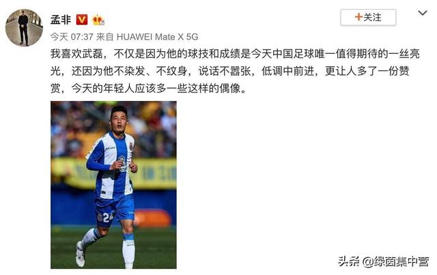Click the last line ending with 偶像
437x275 pixels.
pos(148,89)
